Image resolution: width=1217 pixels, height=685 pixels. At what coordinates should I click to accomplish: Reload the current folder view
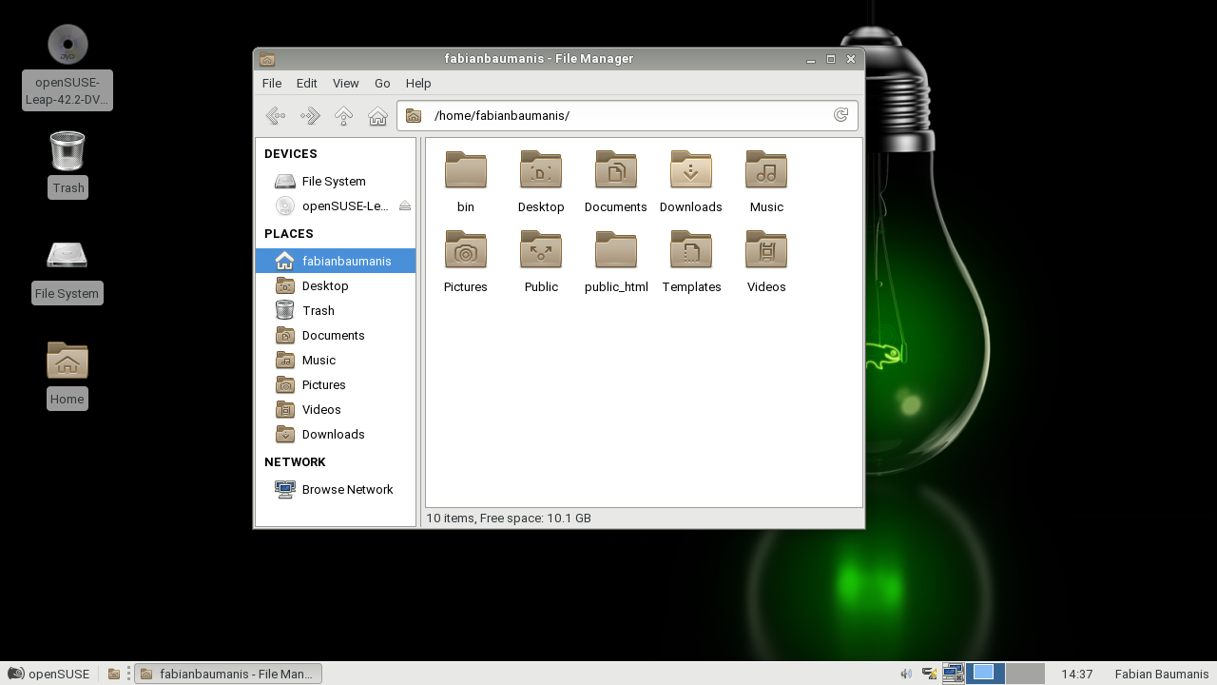click(x=840, y=115)
